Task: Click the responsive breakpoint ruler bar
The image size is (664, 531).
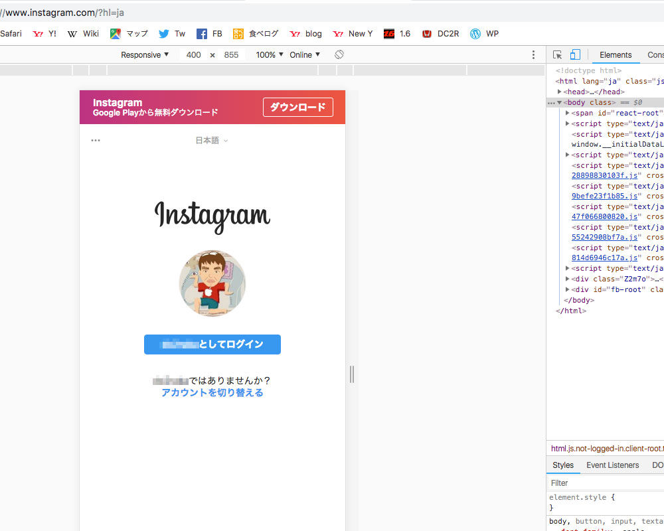Action: (272, 70)
